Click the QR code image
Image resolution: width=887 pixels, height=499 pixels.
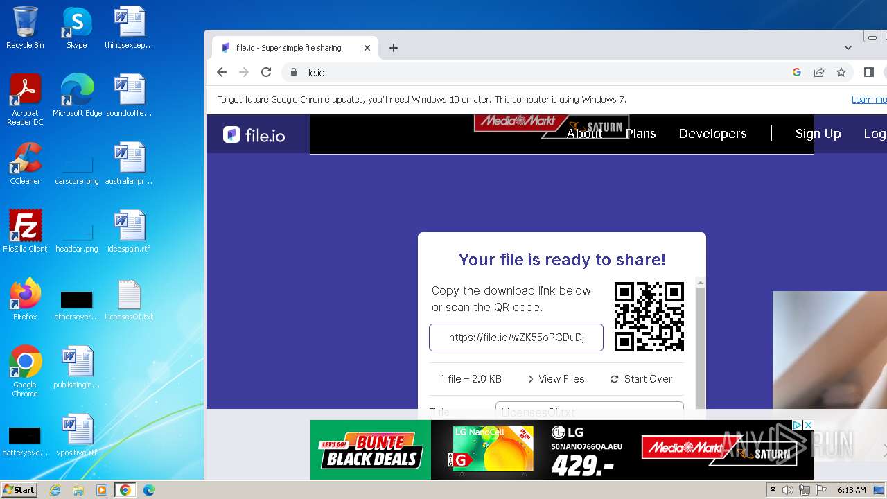click(649, 317)
